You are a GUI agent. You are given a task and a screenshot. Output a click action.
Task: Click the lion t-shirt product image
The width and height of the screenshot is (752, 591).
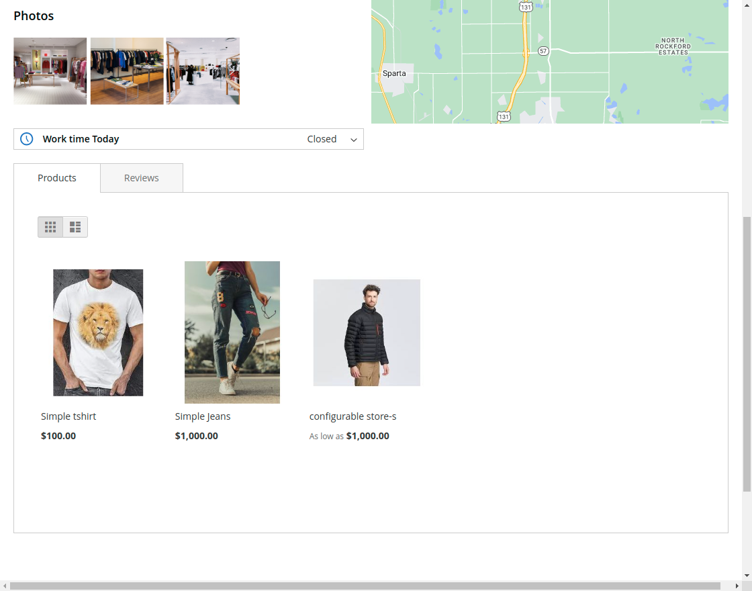(x=98, y=332)
